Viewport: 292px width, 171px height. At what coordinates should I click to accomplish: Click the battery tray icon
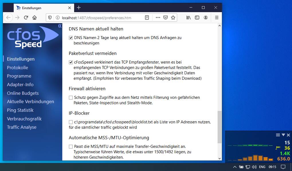tap(241, 167)
